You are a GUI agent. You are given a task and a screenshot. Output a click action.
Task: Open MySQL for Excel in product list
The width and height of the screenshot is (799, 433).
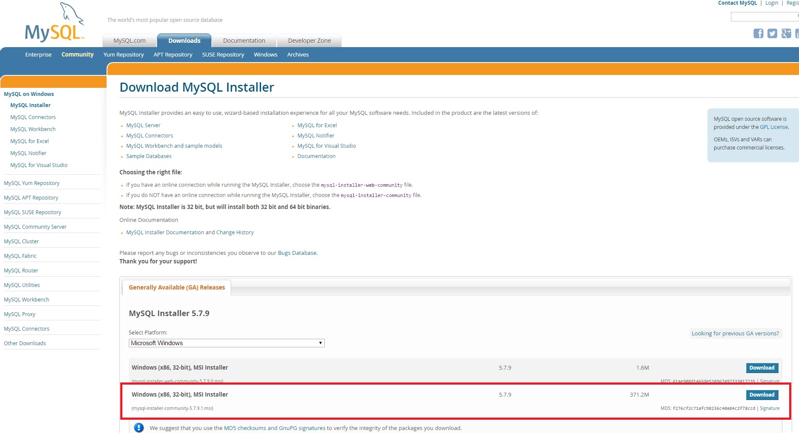pyautogui.click(x=317, y=125)
